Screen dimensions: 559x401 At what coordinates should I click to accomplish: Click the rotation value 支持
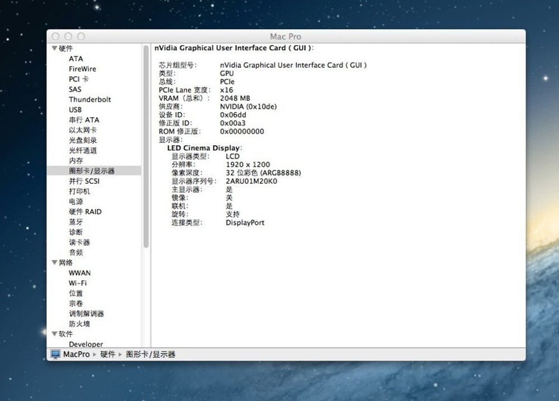click(x=233, y=214)
